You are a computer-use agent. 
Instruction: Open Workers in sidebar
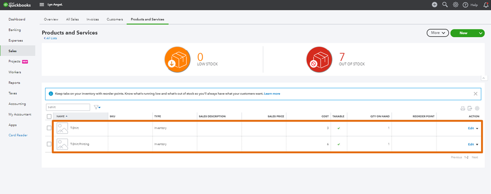[x=15, y=72]
